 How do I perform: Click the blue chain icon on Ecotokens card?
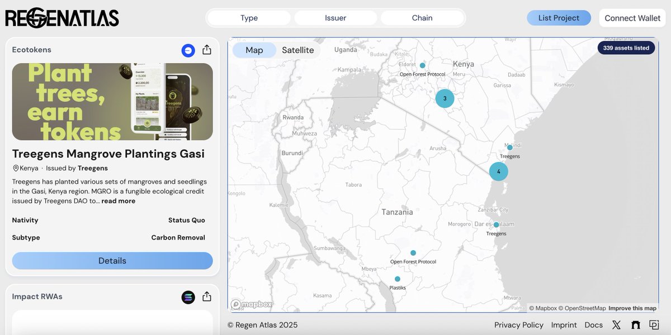pyautogui.click(x=188, y=50)
